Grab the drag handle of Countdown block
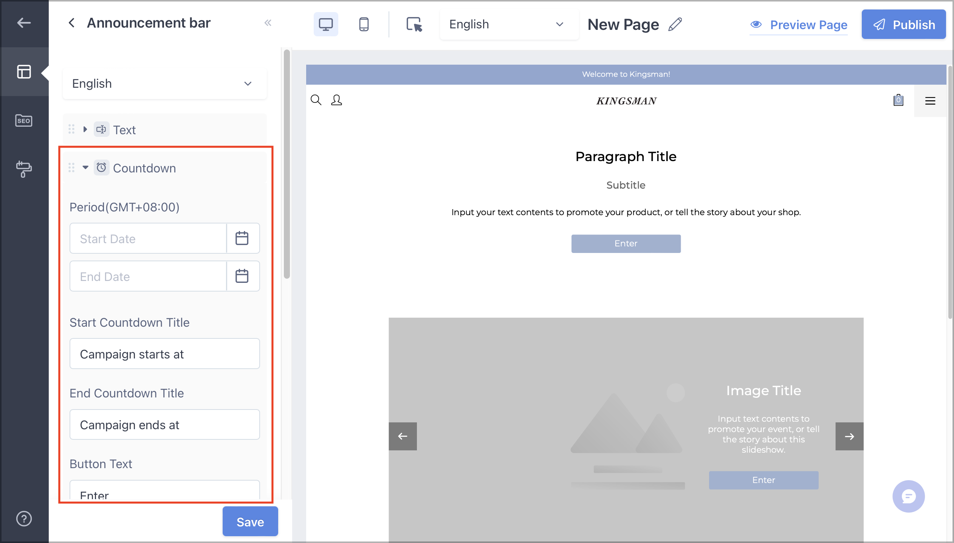Viewport: 954px width, 543px height. [71, 168]
